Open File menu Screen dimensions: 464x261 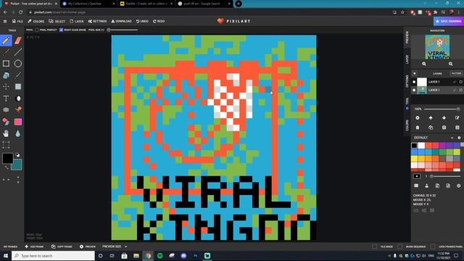tap(17, 21)
